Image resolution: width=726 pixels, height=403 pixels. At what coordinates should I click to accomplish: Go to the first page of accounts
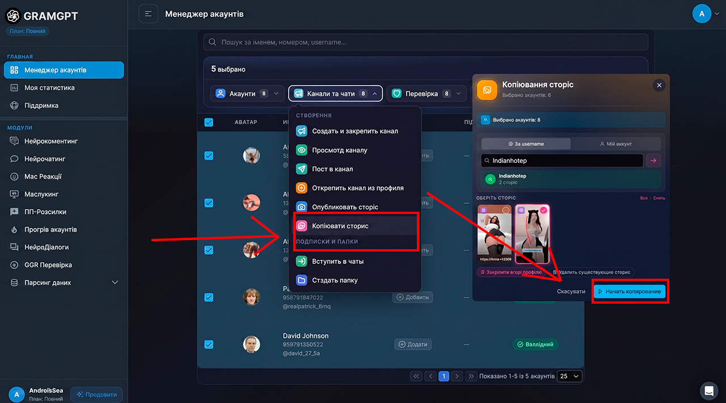[x=416, y=376]
